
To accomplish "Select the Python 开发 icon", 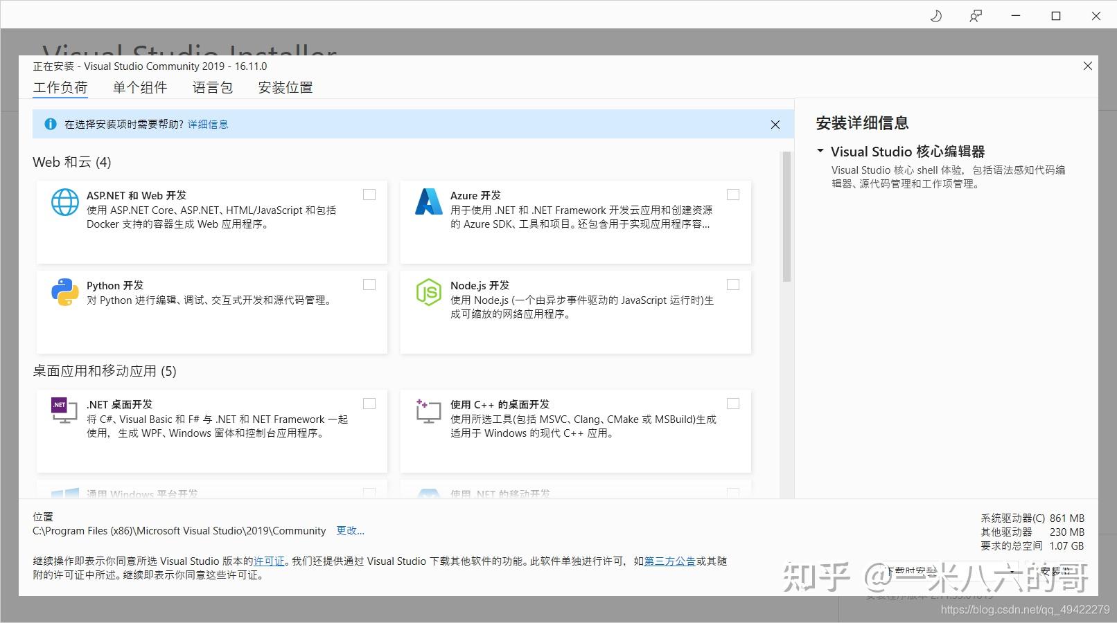I will click(64, 291).
